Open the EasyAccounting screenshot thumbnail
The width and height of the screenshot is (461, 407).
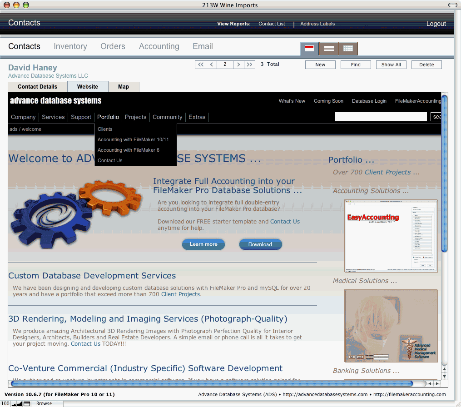click(x=391, y=236)
